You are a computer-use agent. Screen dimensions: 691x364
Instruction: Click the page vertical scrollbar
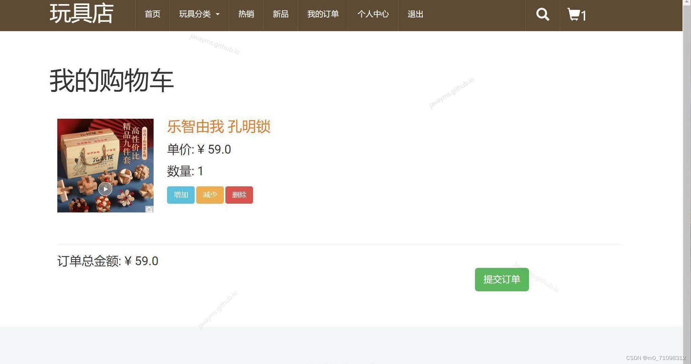687,182
